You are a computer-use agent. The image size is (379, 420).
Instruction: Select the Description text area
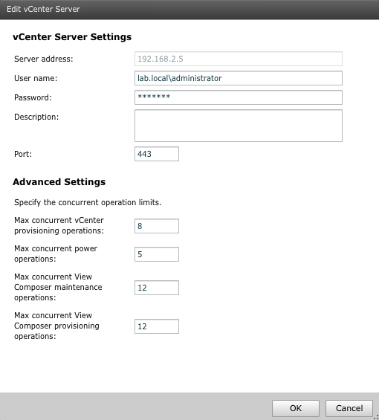click(239, 126)
